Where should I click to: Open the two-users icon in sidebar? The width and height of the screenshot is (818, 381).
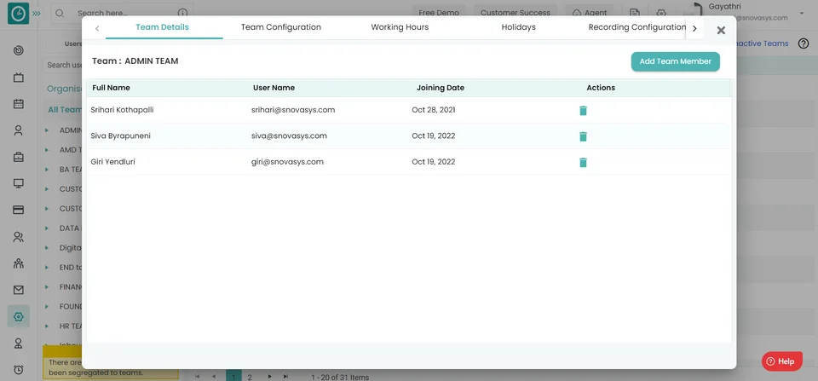point(18,237)
